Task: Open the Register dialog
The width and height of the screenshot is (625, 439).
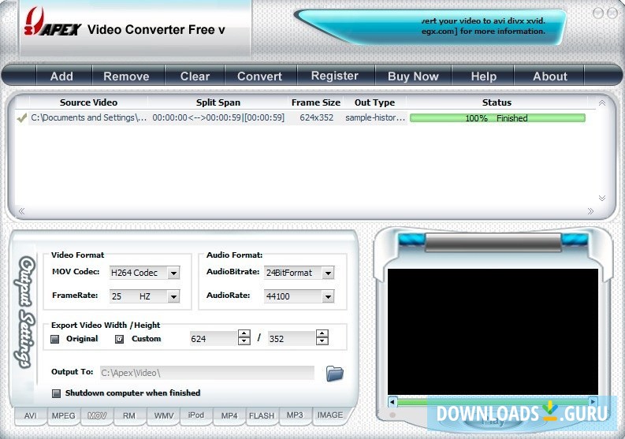Action: point(334,76)
